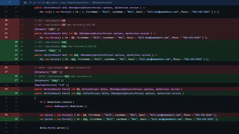Click removed 'Ok( new Person() { Id = id' on line 24
239x134 pixels.
pos(57,38)
